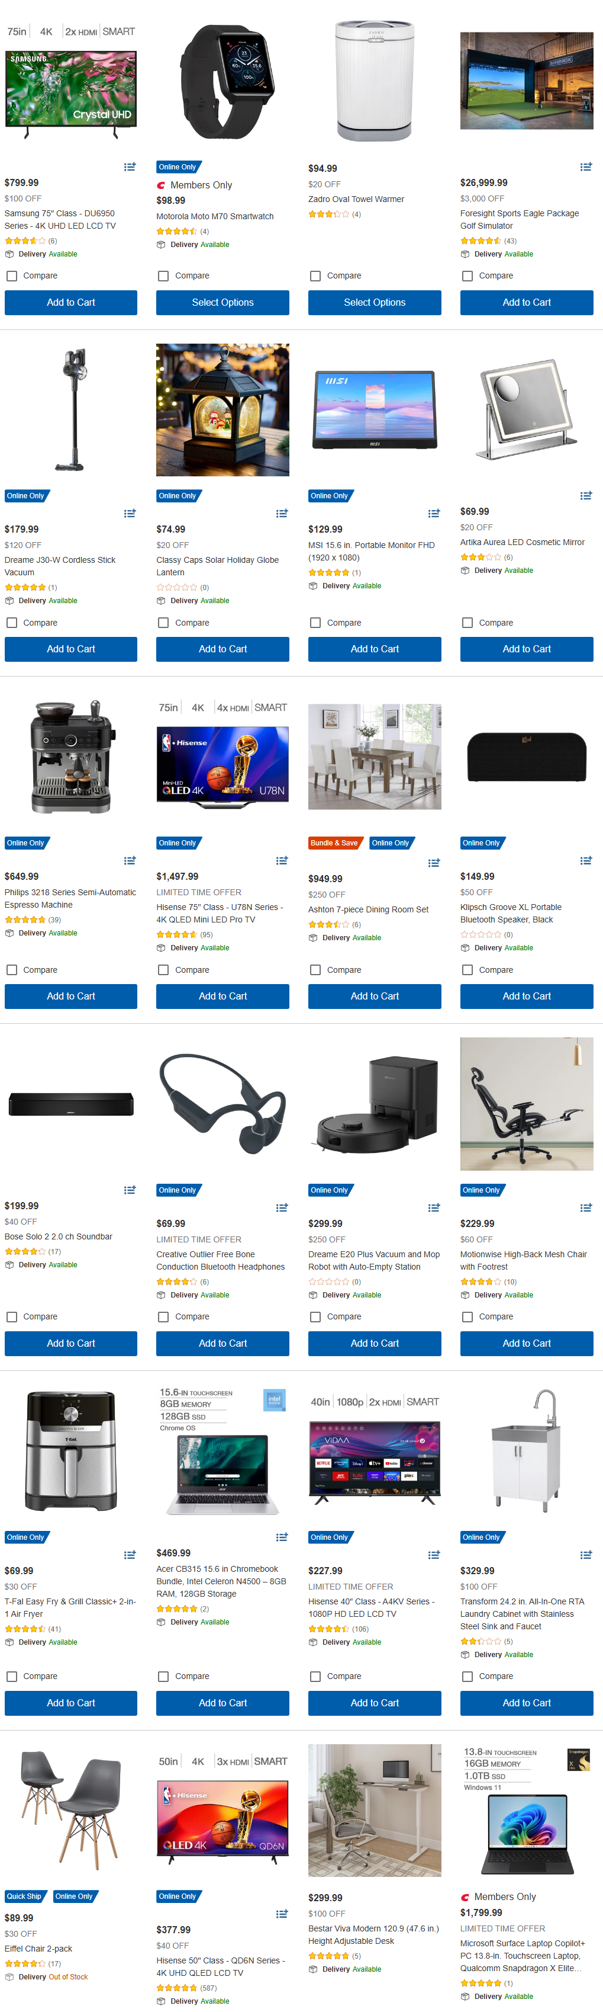This screenshot has height=2012, width=603.
Task: Add Klipsch Groove XL speaker to cart
Action: coord(527,996)
